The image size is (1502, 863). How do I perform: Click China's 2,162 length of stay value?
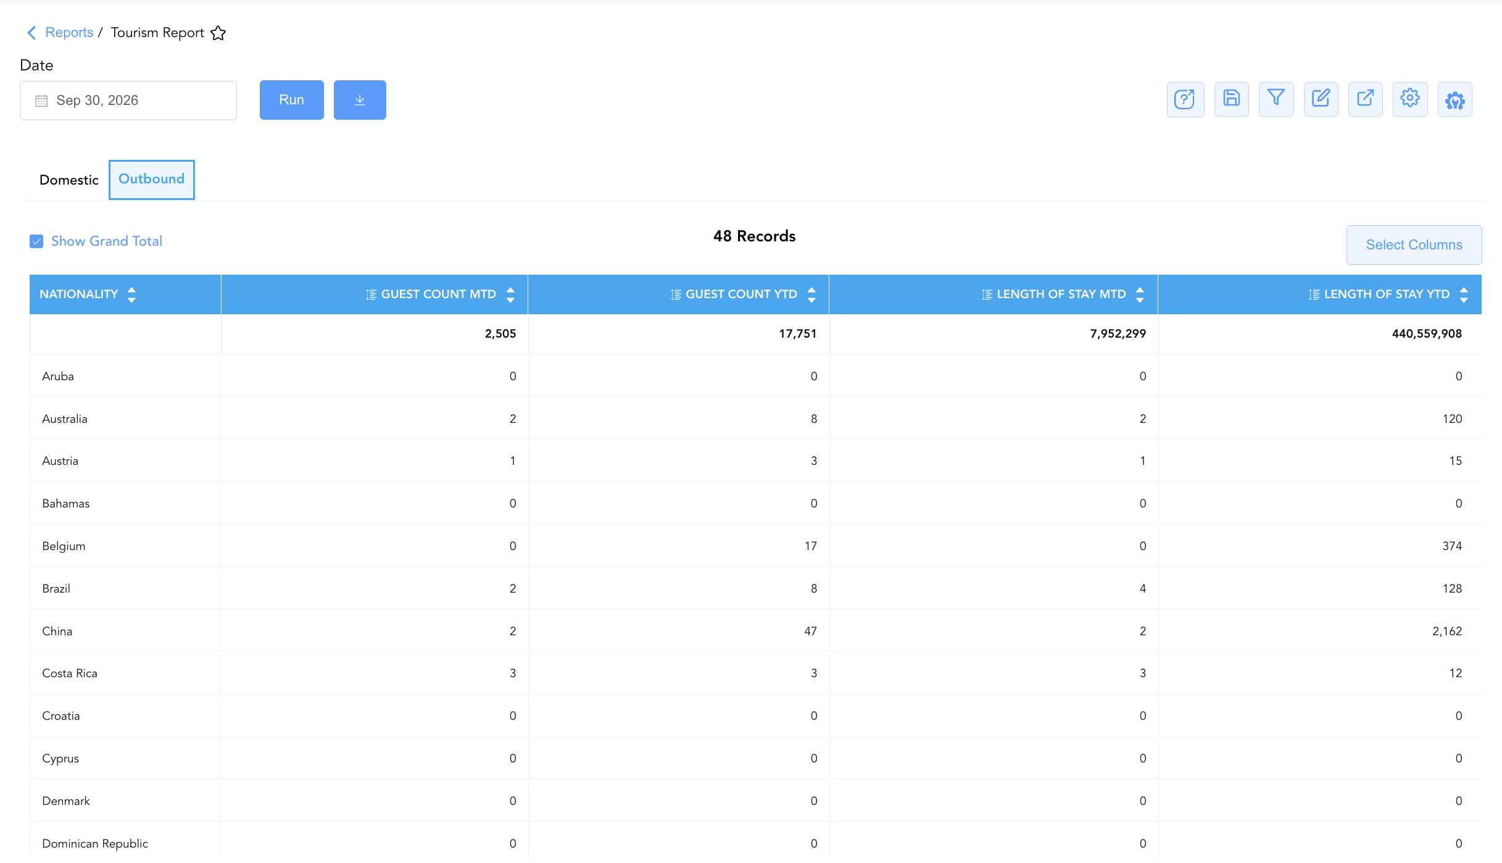(x=1447, y=632)
